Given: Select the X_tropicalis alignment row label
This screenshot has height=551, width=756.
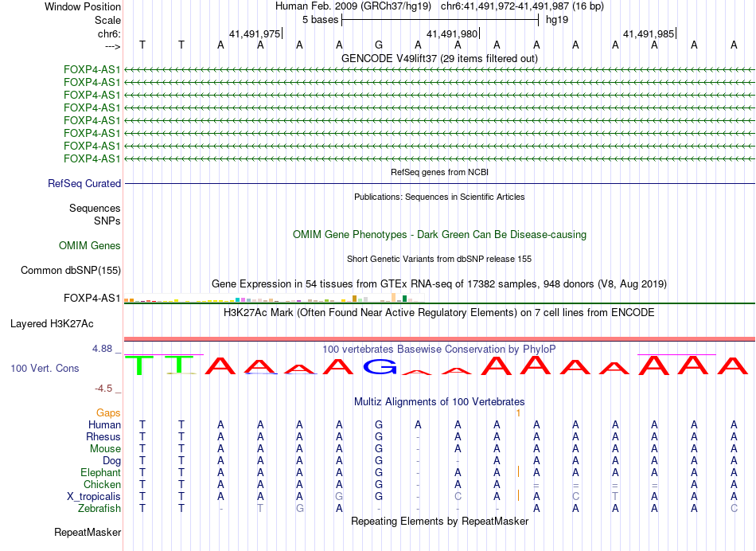Looking at the screenshot, I should click(x=94, y=497).
